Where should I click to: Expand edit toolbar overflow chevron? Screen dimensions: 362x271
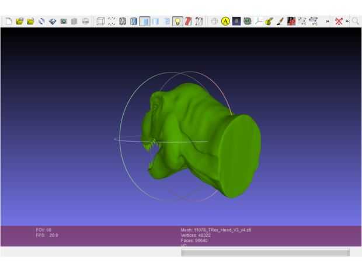tap(328, 22)
